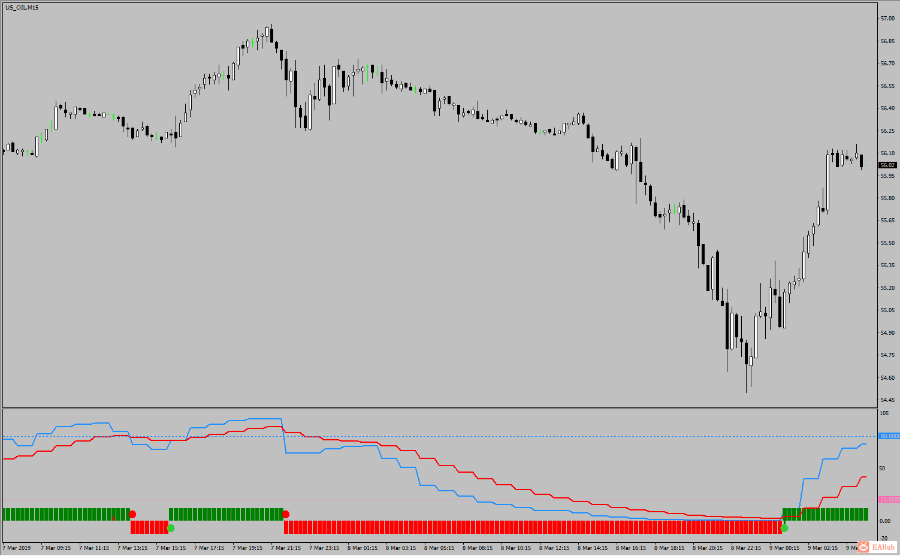900x556 pixels.
Task: Click the 56.10 price axis label
Action: tap(887, 153)
